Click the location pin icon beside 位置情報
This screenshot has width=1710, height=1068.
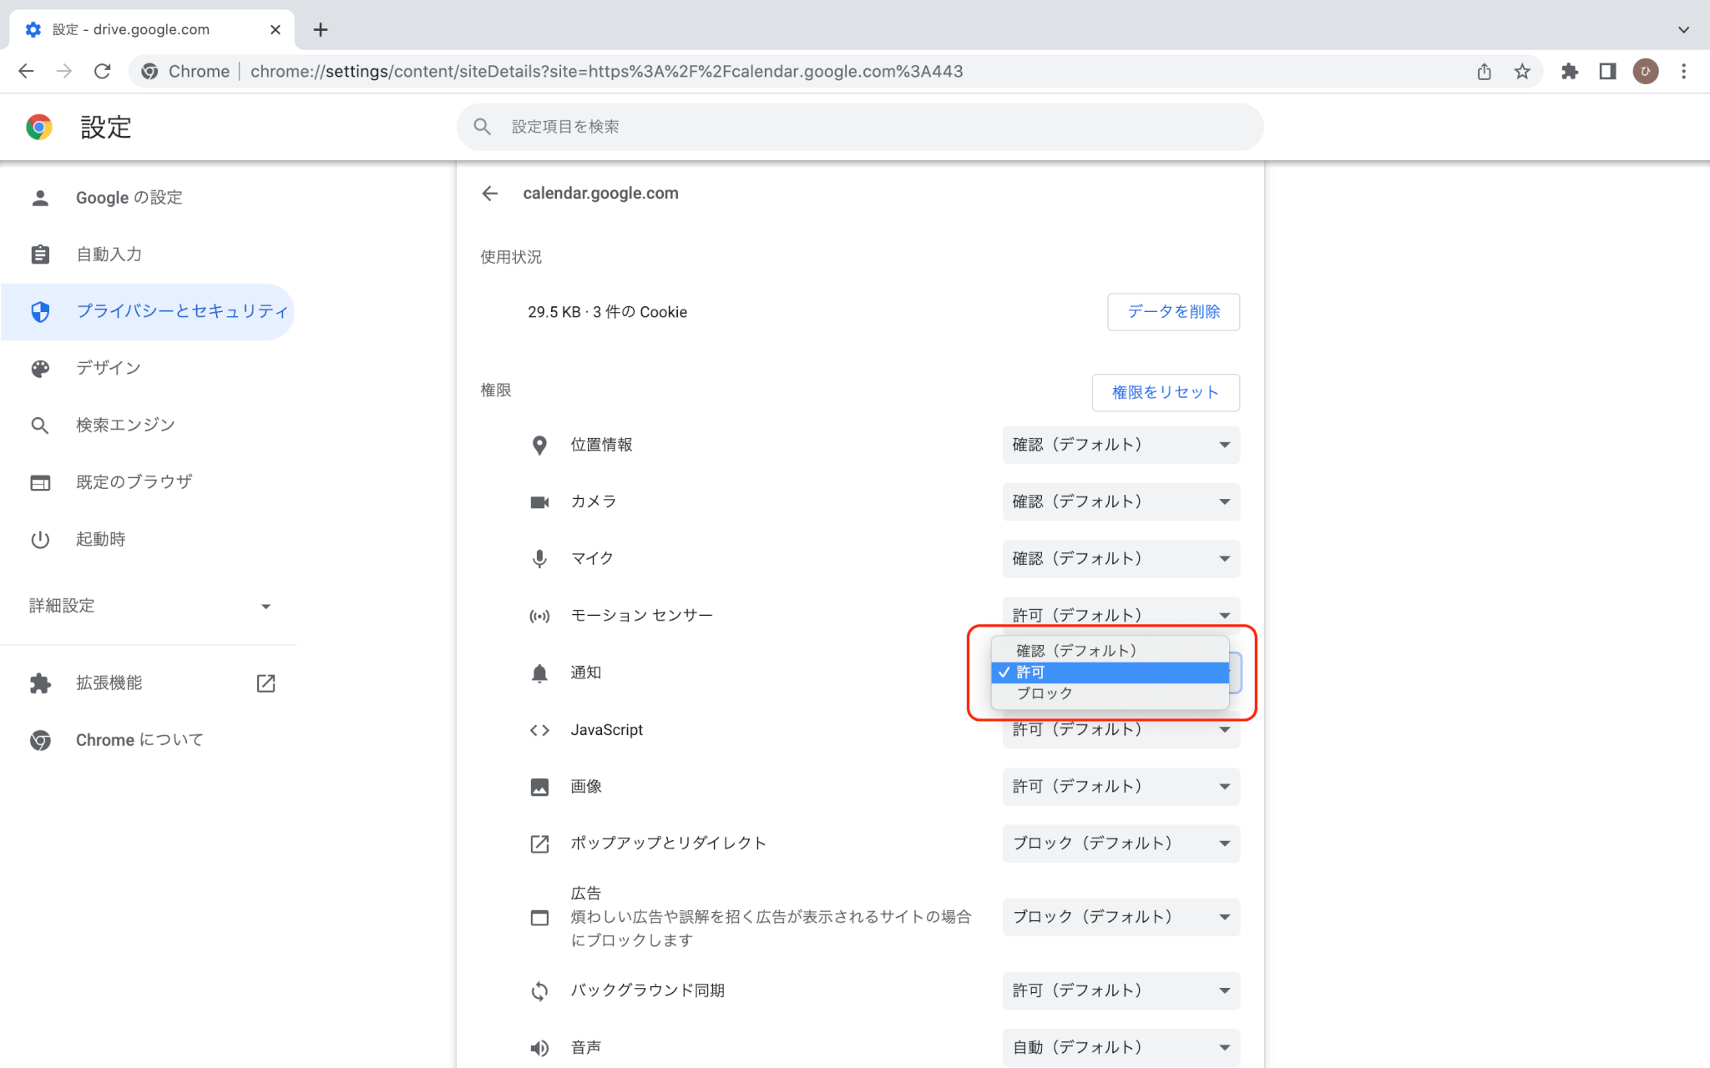pyautogui.click(x=539, y=445)
